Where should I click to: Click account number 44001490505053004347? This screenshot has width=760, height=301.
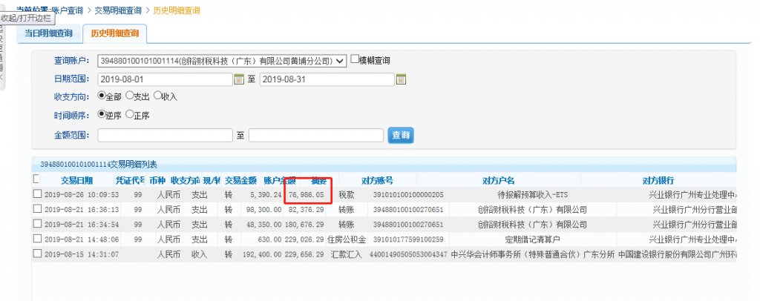click(x=408, y=254)
